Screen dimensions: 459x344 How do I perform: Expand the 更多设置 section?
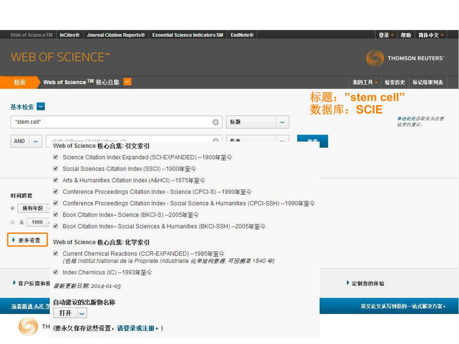tap(27, 240)
